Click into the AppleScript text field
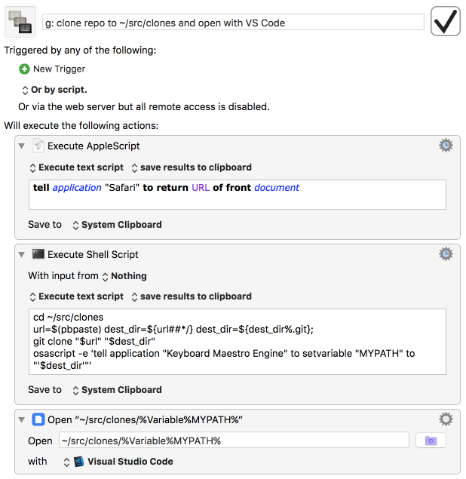 236,194
